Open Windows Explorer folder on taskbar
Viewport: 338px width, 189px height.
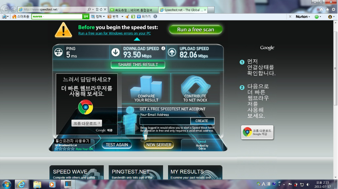pyautogui.click(x=37, y=184)
